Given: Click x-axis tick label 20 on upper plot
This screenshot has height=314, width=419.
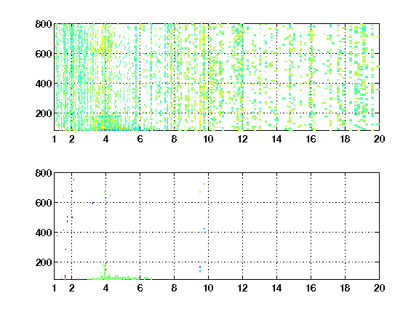Looking at the screenshot, I should point(379,139).
